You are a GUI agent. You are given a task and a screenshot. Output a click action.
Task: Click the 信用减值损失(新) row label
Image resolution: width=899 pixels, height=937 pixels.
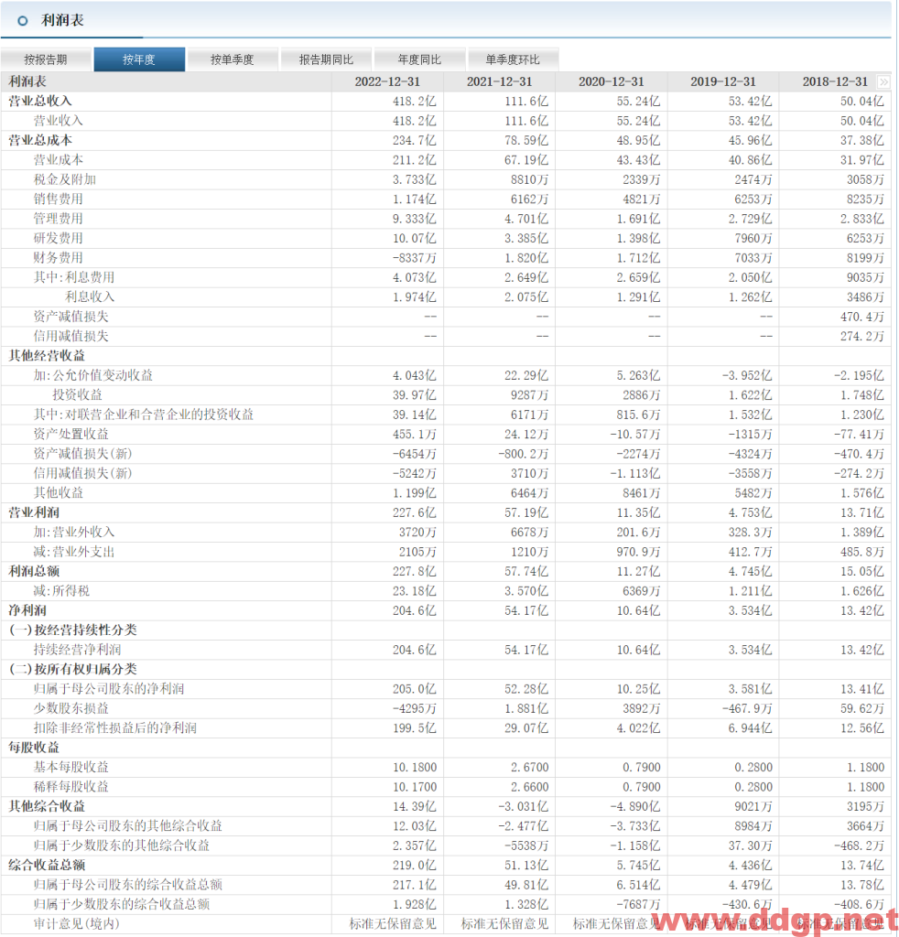(82, 473)
